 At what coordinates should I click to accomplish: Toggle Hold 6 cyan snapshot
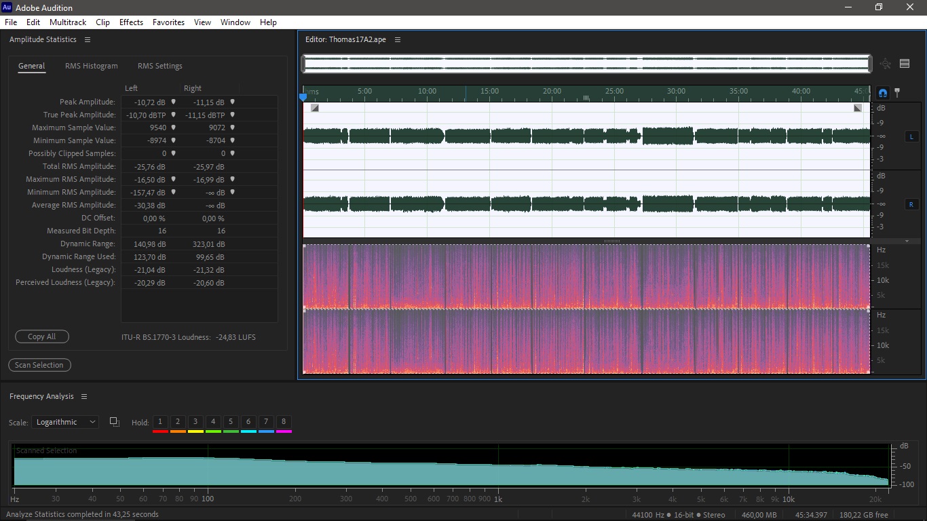248,424
